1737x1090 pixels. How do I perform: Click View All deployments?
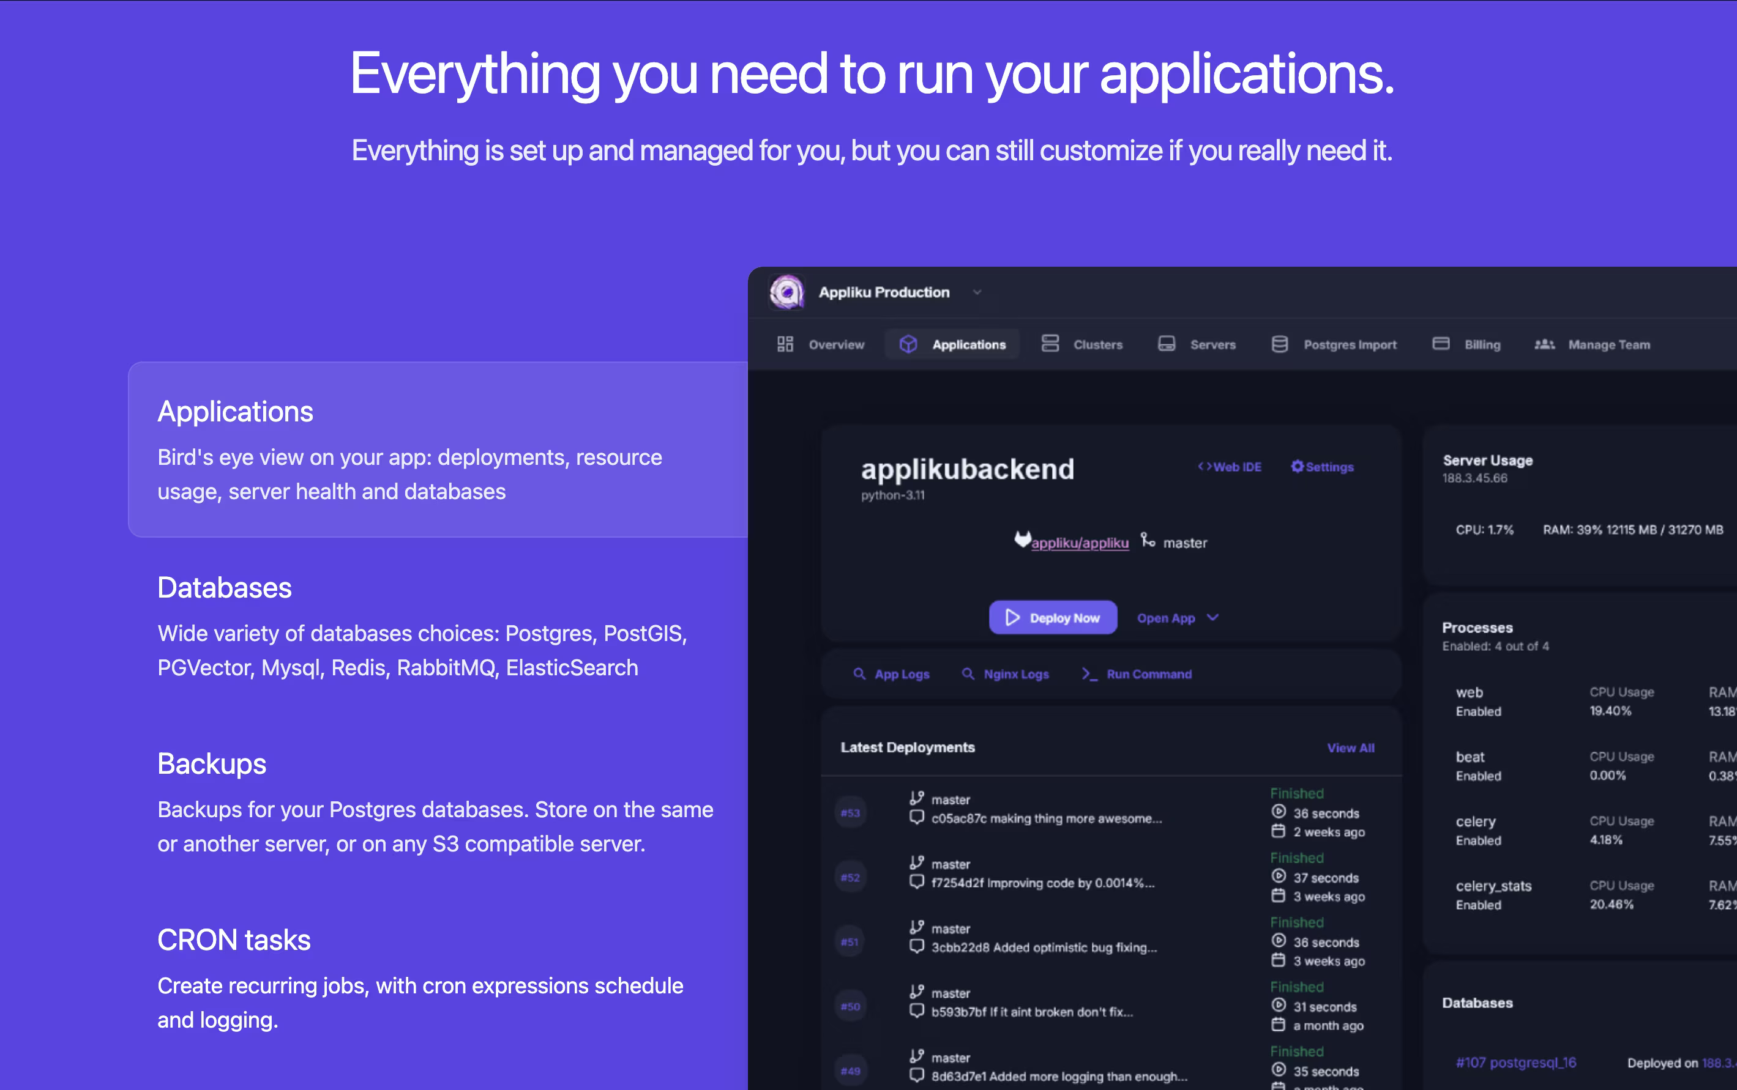(1350, 748)
